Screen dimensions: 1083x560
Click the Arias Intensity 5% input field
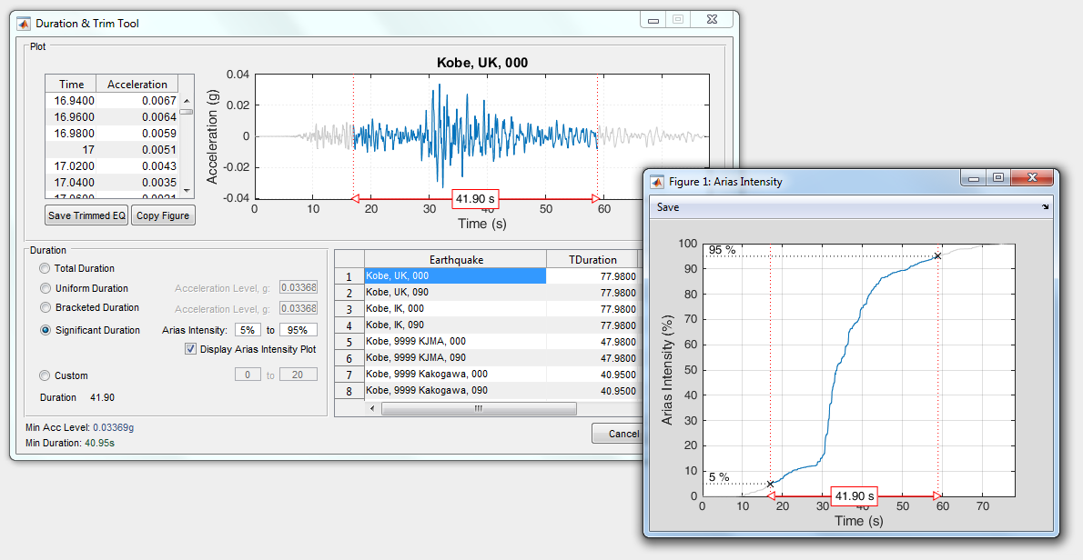click(x=248, y=331)
